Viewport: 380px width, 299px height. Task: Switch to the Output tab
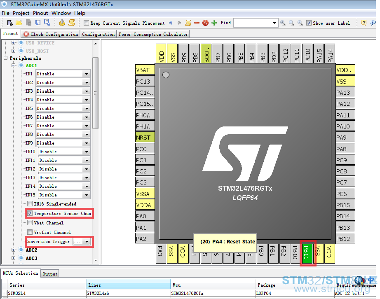tap(50, 274)
